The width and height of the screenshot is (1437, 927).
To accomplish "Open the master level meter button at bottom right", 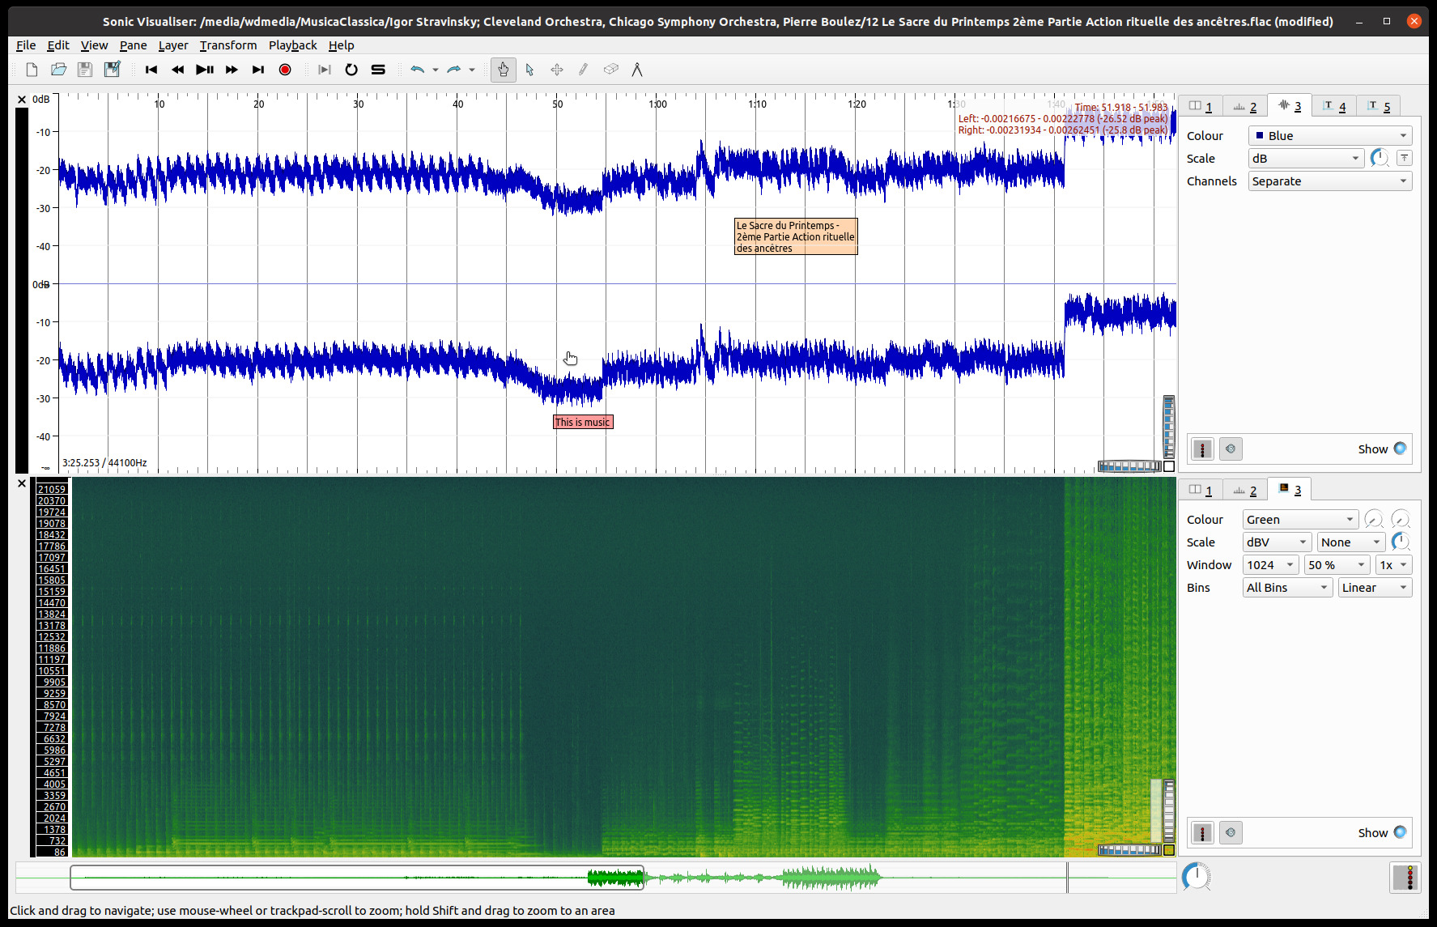I will pyautogui.click(x=1405, y=878).
